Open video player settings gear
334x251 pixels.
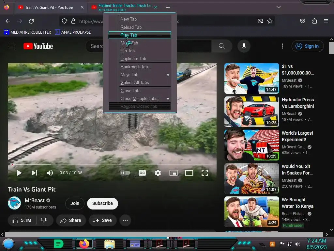point(158,173)
